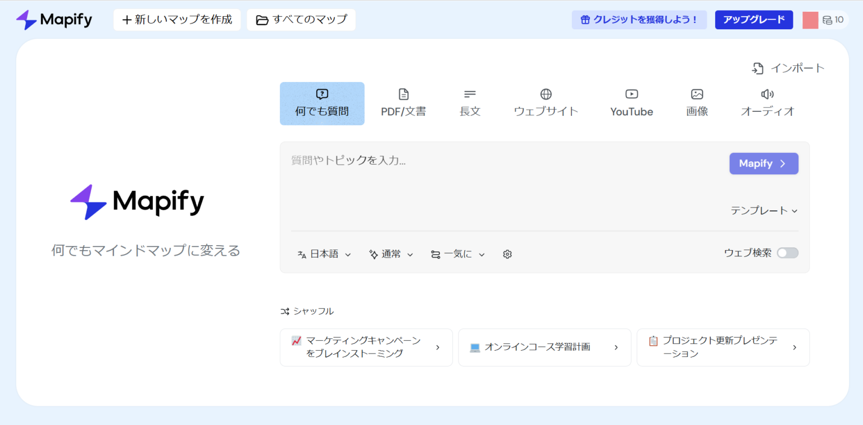Open the オンラインコース学習計画 suggestion card
This screenshot has height=425, width=863.
coord(544,347)
